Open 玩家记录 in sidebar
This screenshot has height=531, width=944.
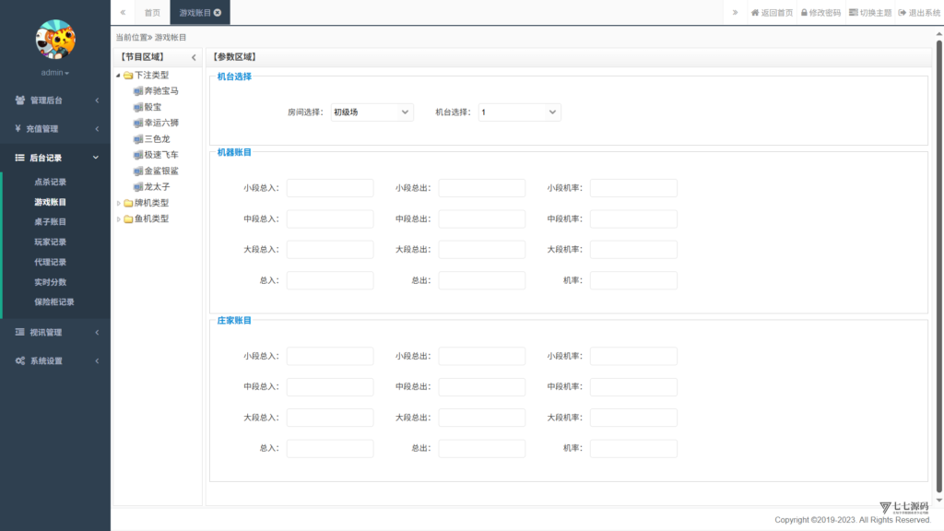pyautogui.click(x=50, y=242)
